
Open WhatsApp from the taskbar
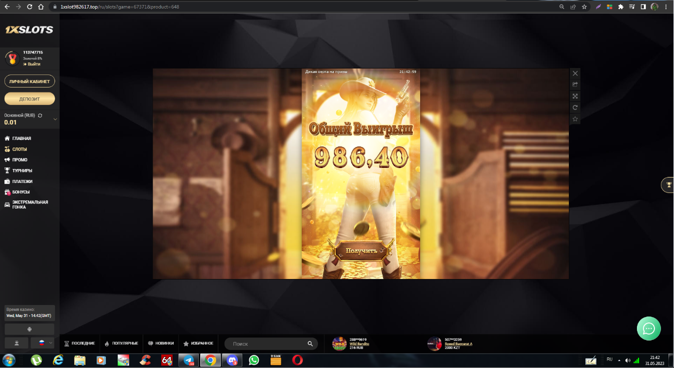pos(254,360)
